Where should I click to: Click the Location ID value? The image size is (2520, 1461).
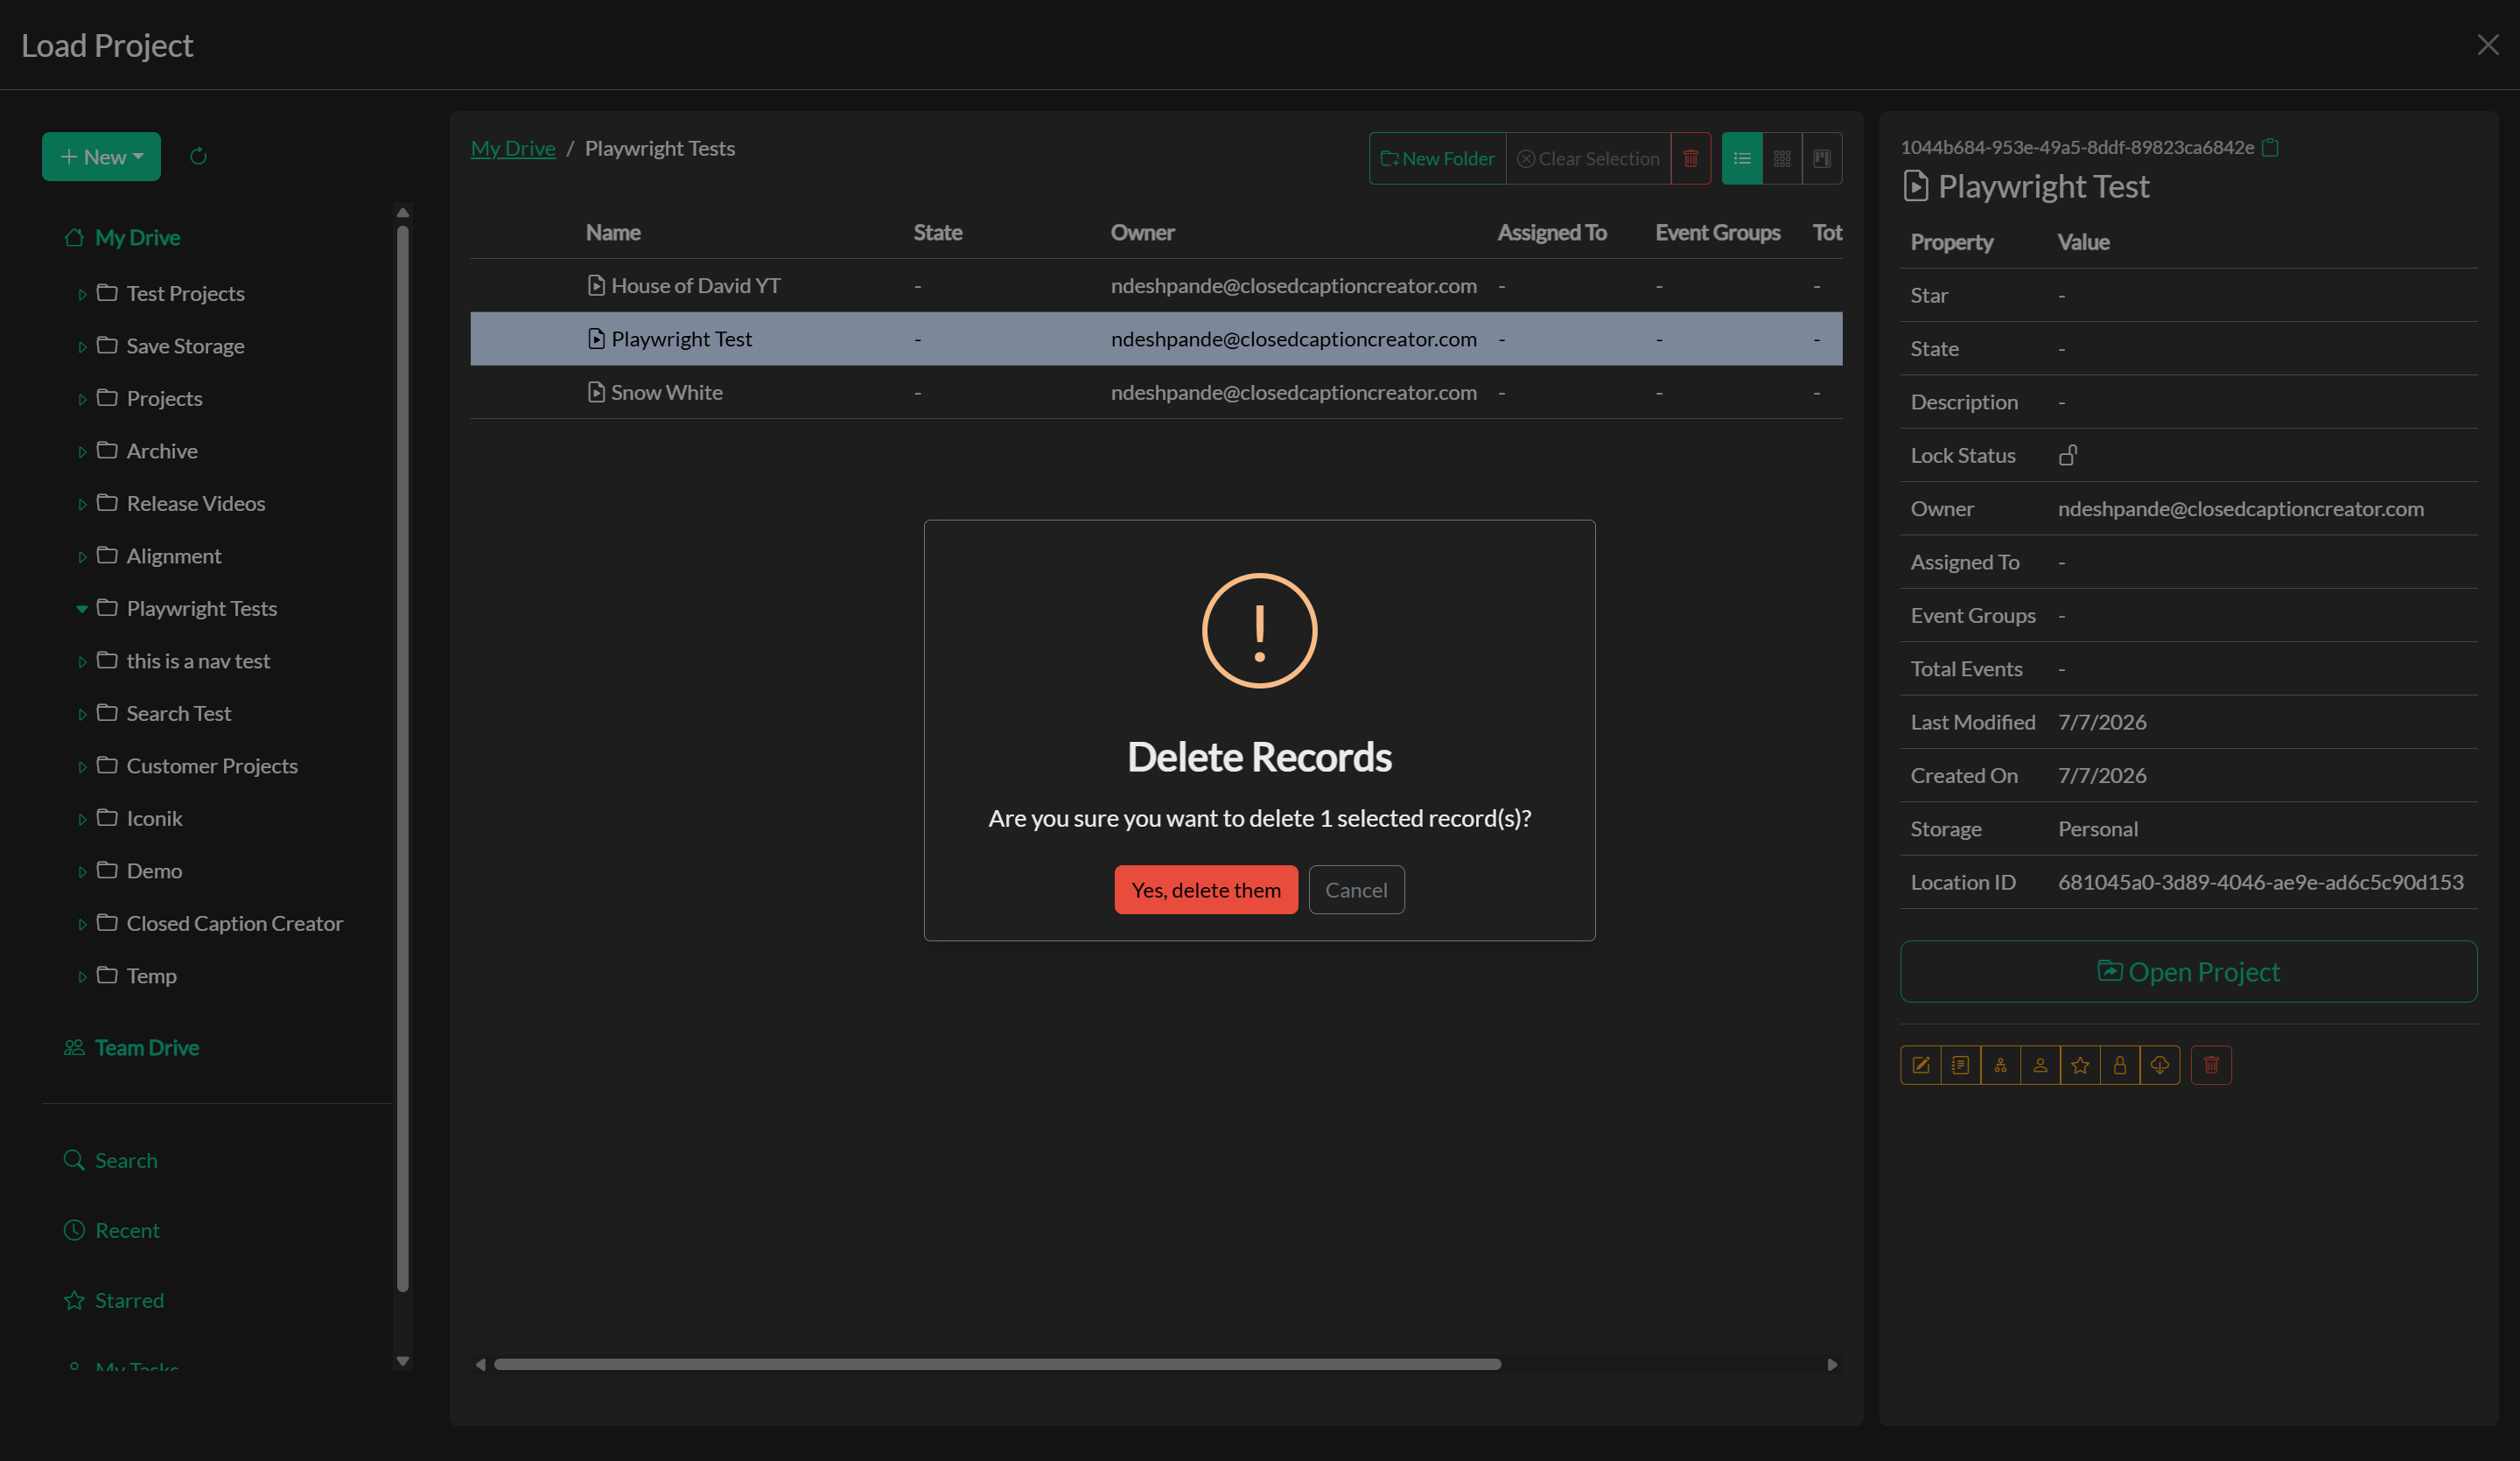pyautogui.click(x=2260, y=882)
